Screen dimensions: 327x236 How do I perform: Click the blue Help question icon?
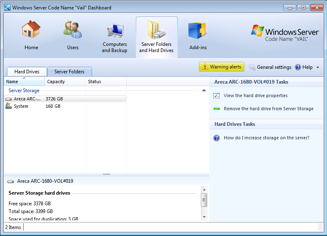[x=298, y=67]
